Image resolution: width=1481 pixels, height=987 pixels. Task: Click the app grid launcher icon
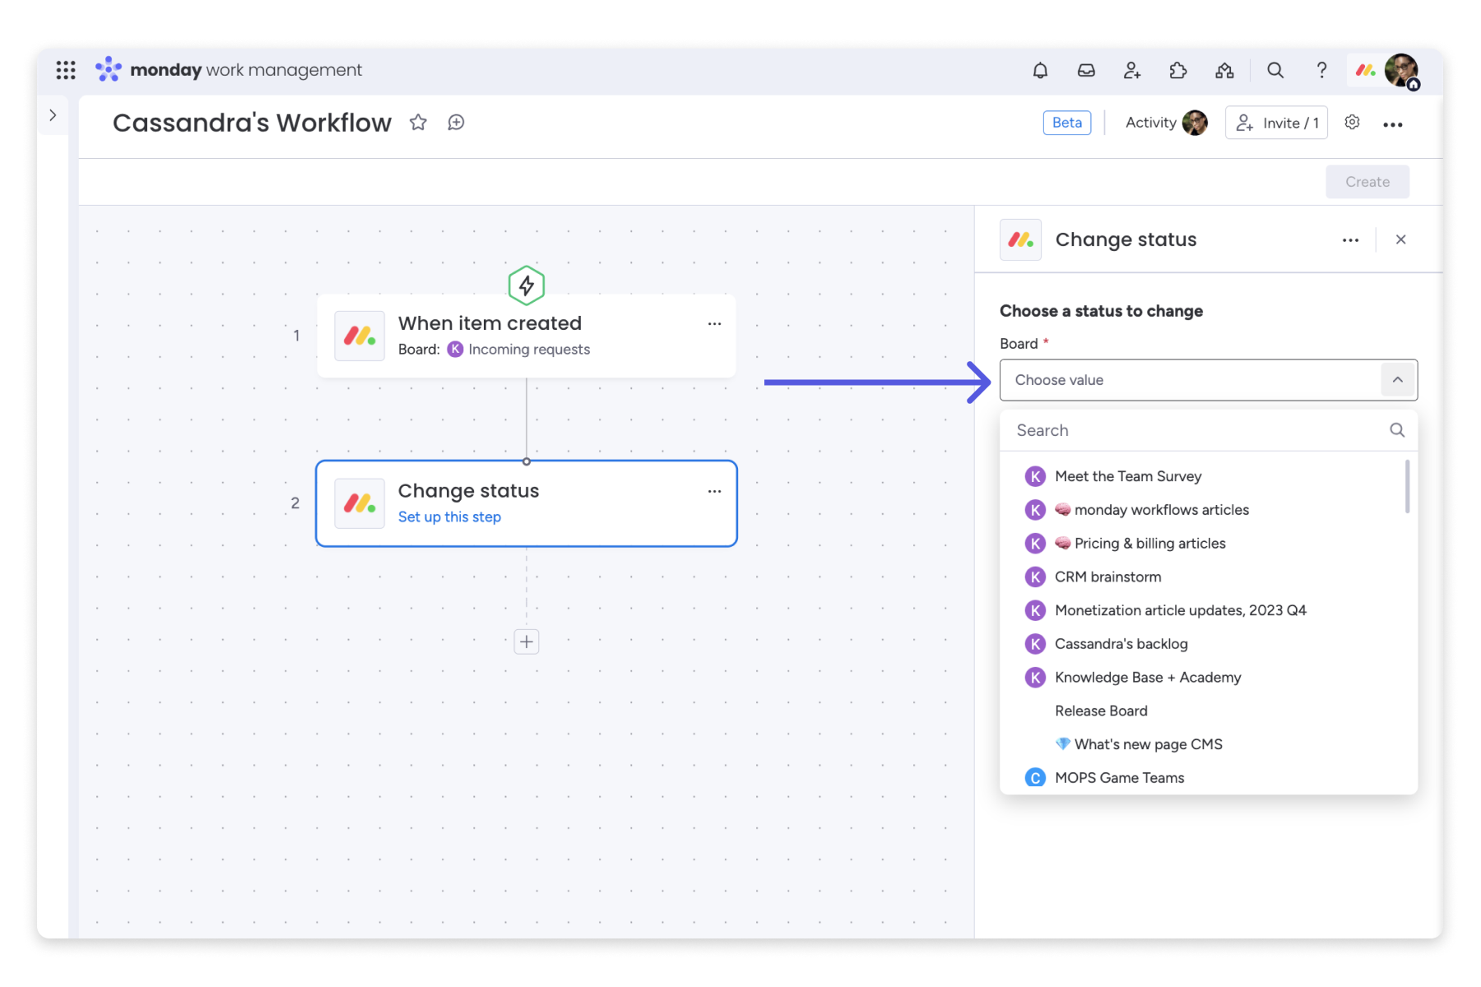(x=65, y=71)
